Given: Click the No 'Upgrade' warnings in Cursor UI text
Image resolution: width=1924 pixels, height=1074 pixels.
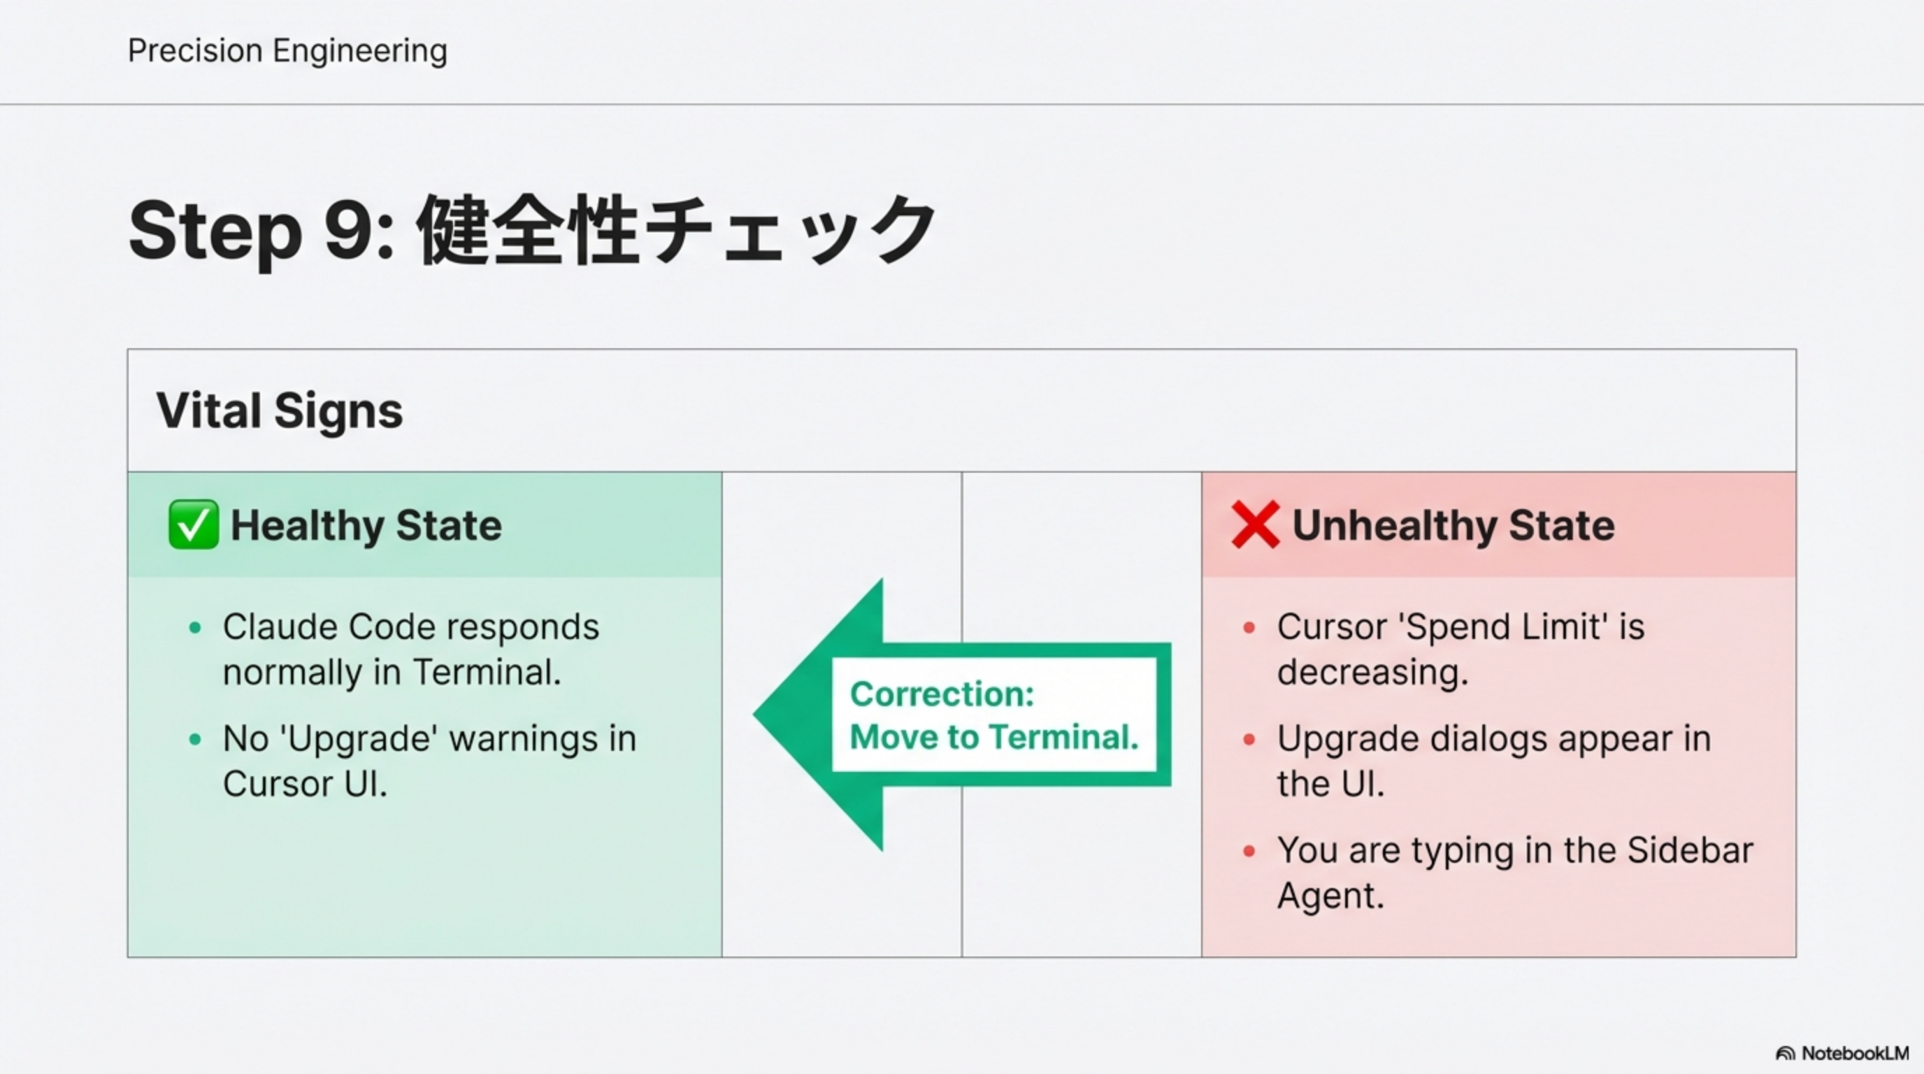Looking at the screenshot, I should coord(429,761).
